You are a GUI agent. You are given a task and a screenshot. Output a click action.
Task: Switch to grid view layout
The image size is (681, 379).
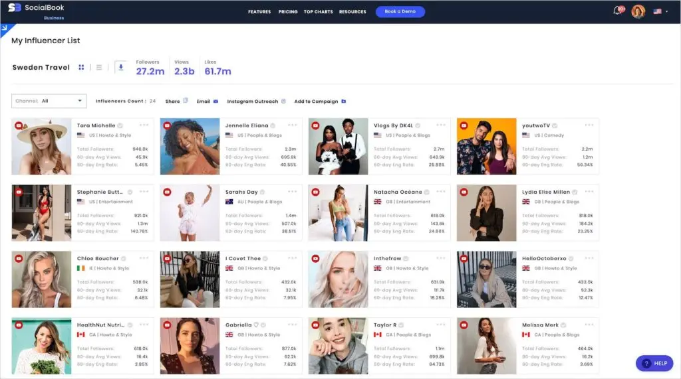pos(81,67)
